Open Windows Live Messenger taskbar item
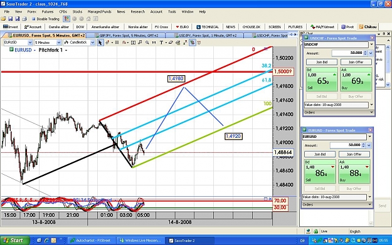This screenshot has width=392, height=245. [140, 241]
